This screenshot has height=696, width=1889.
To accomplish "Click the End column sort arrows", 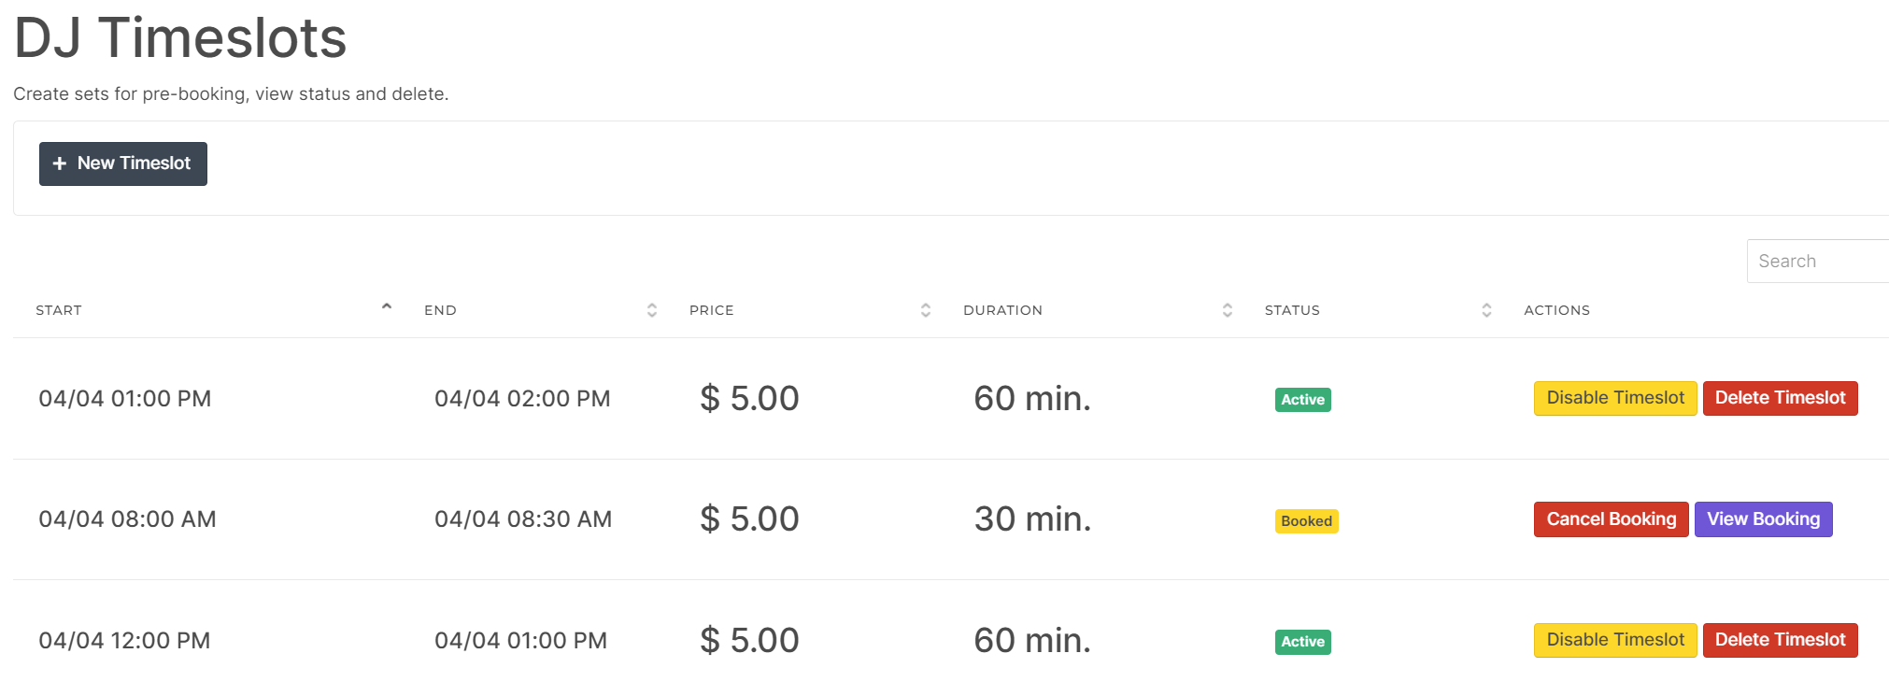I will [x=652, y=310].
